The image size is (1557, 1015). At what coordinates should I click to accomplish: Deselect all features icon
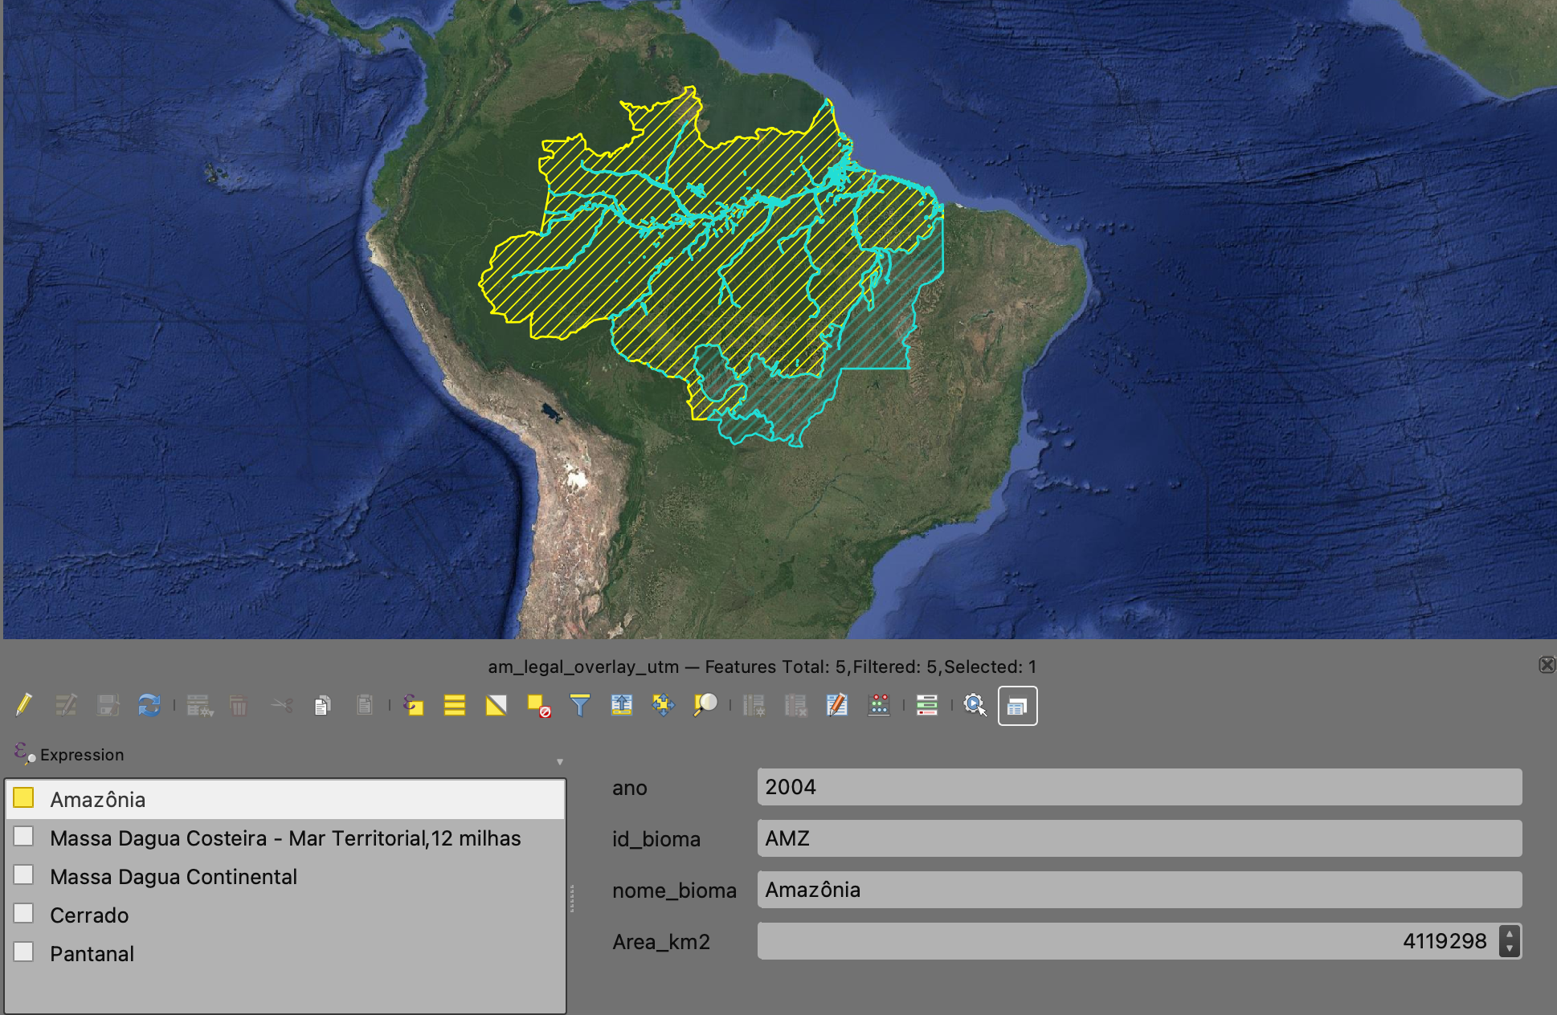pyautogui.click(x=538, y=705)
